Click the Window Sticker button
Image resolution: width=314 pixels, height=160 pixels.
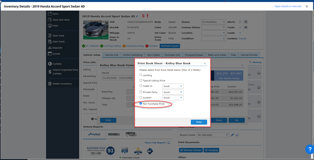click(191, 150)
